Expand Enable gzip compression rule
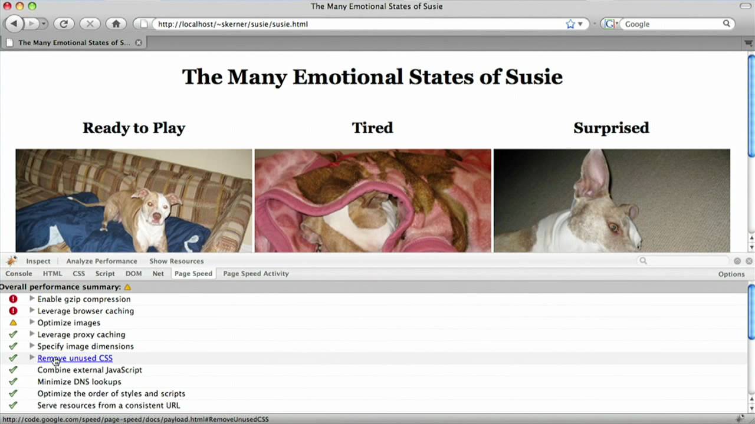The width and height of the screenshot is (755, 424). (x=32, y=299)
